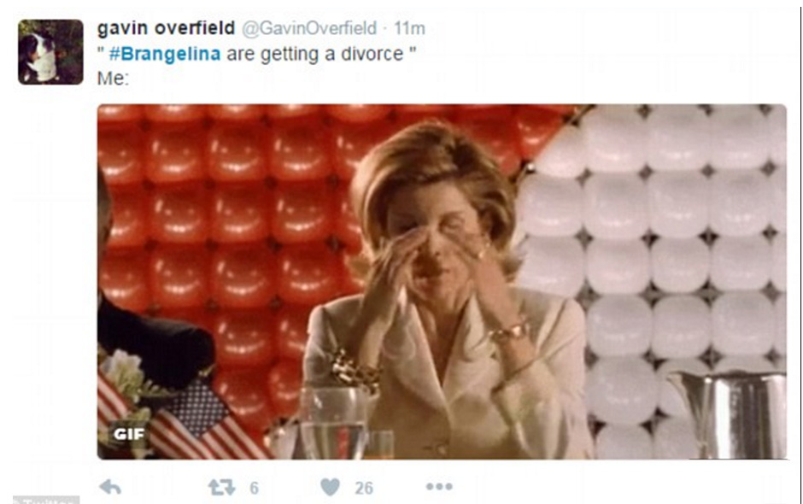The image size is (803, 504).
Task: Click the "Me:" line of the tweet
Action: pos(113,79)
